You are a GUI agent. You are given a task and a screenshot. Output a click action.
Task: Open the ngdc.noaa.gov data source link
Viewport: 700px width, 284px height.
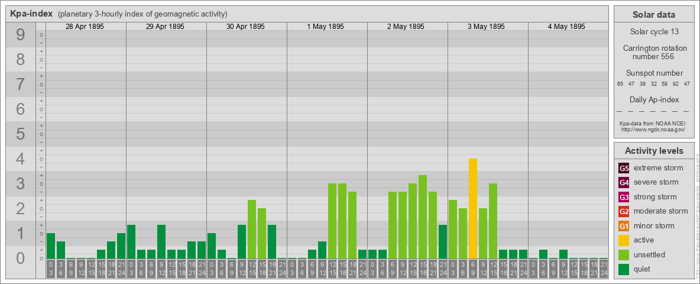click(x=652, y=129)
